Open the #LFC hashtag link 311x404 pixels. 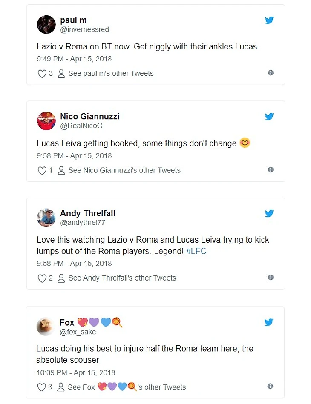[x=196, y=251]
